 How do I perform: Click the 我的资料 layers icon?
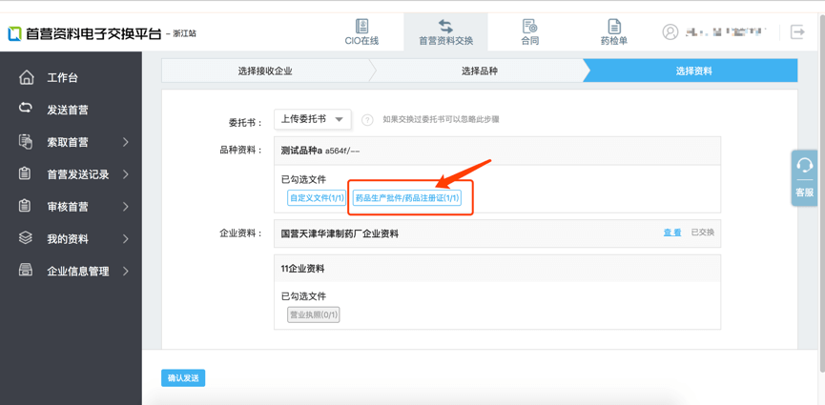tap(25, 238)
